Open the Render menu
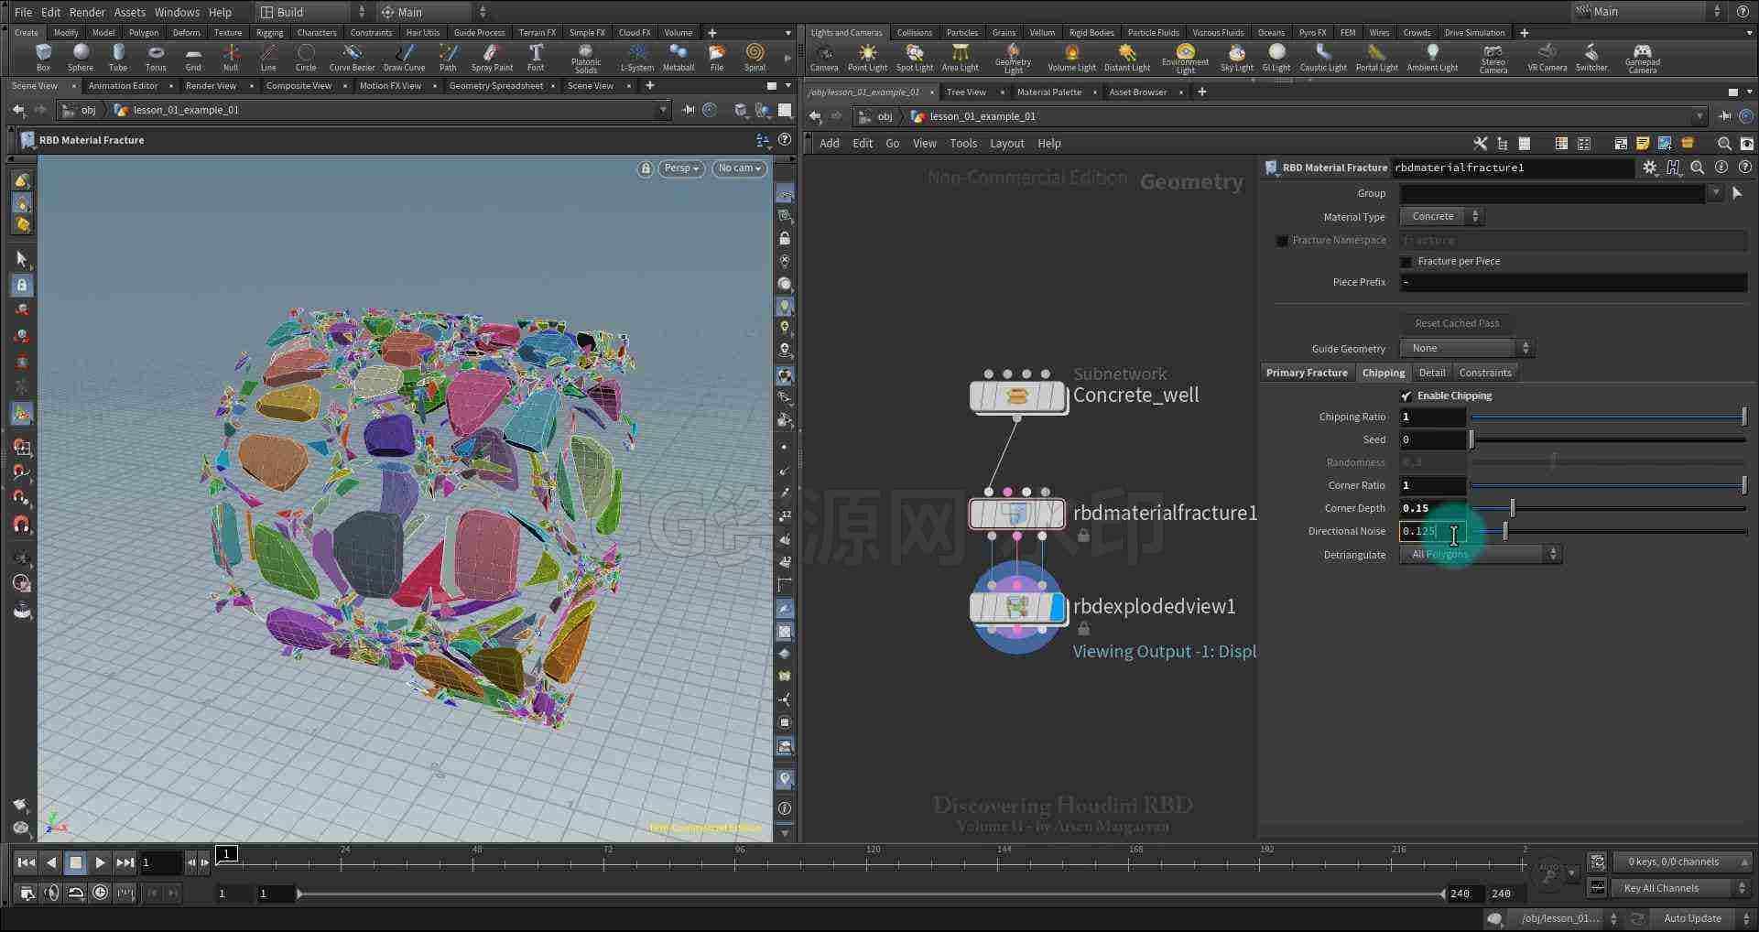 click(87, 12)
